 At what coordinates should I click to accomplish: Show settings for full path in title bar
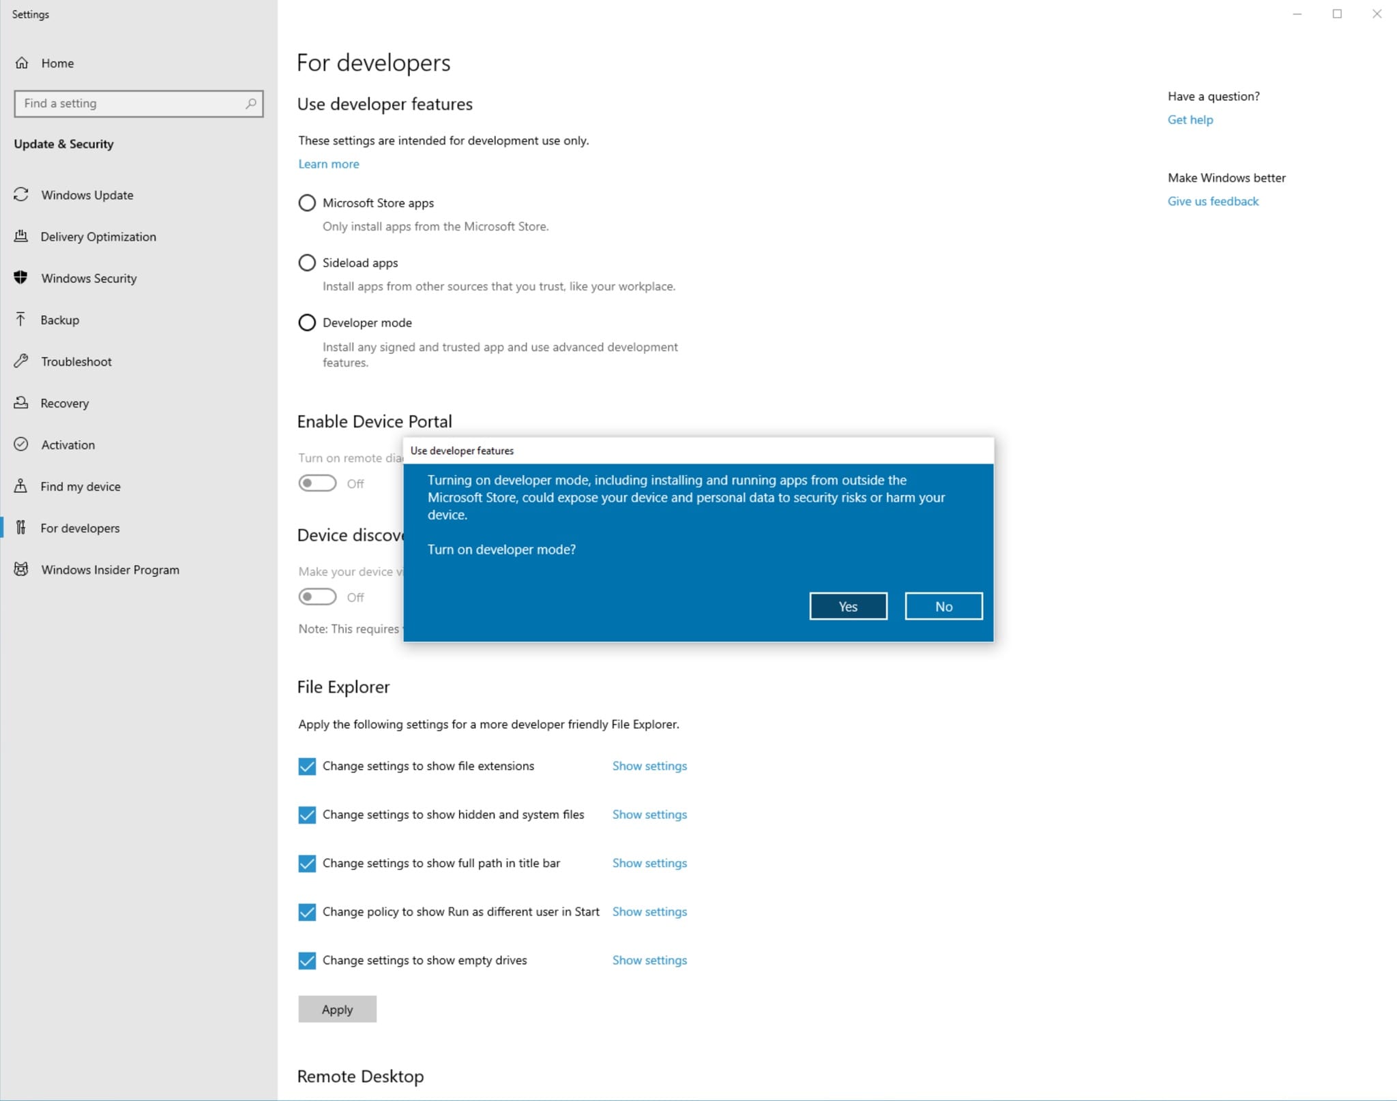click(x=649, y=863)
